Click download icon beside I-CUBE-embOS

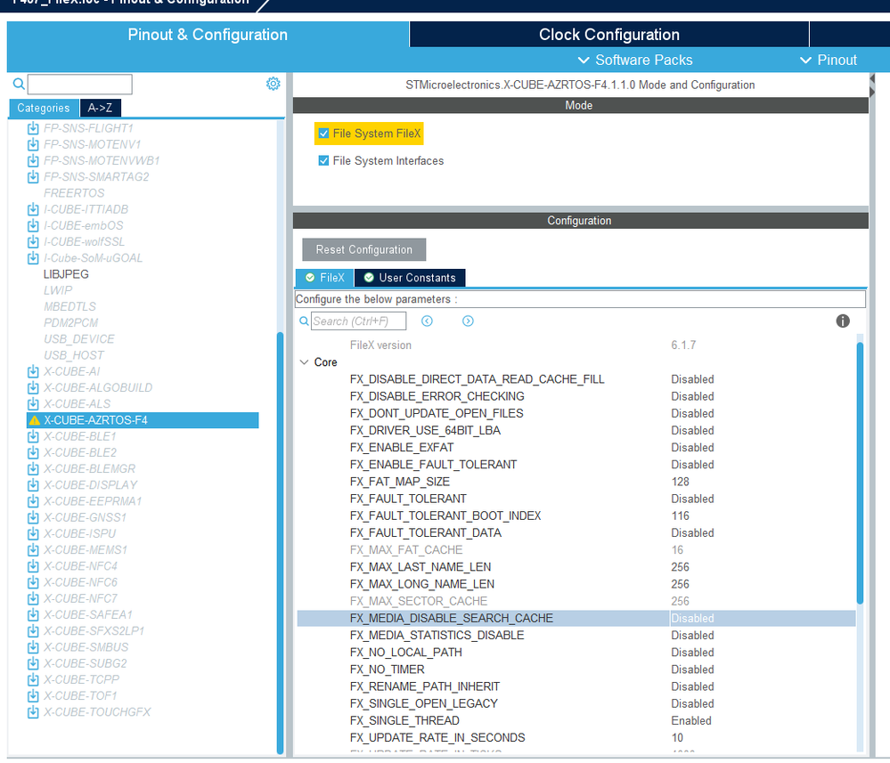click(33, 226)
